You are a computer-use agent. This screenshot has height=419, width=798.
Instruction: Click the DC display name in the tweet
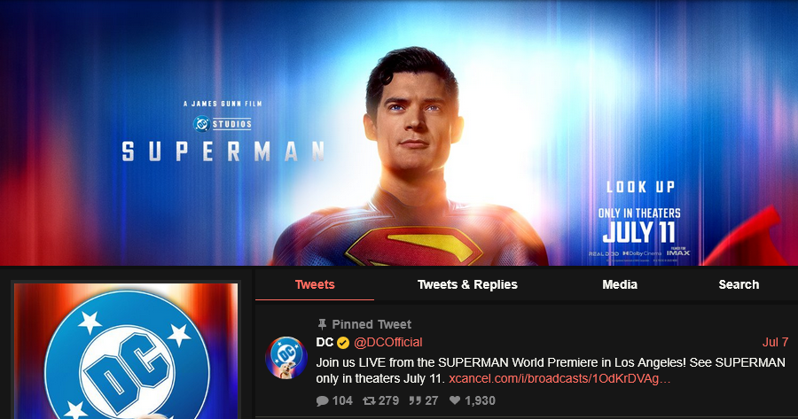(x=325, y=342)
